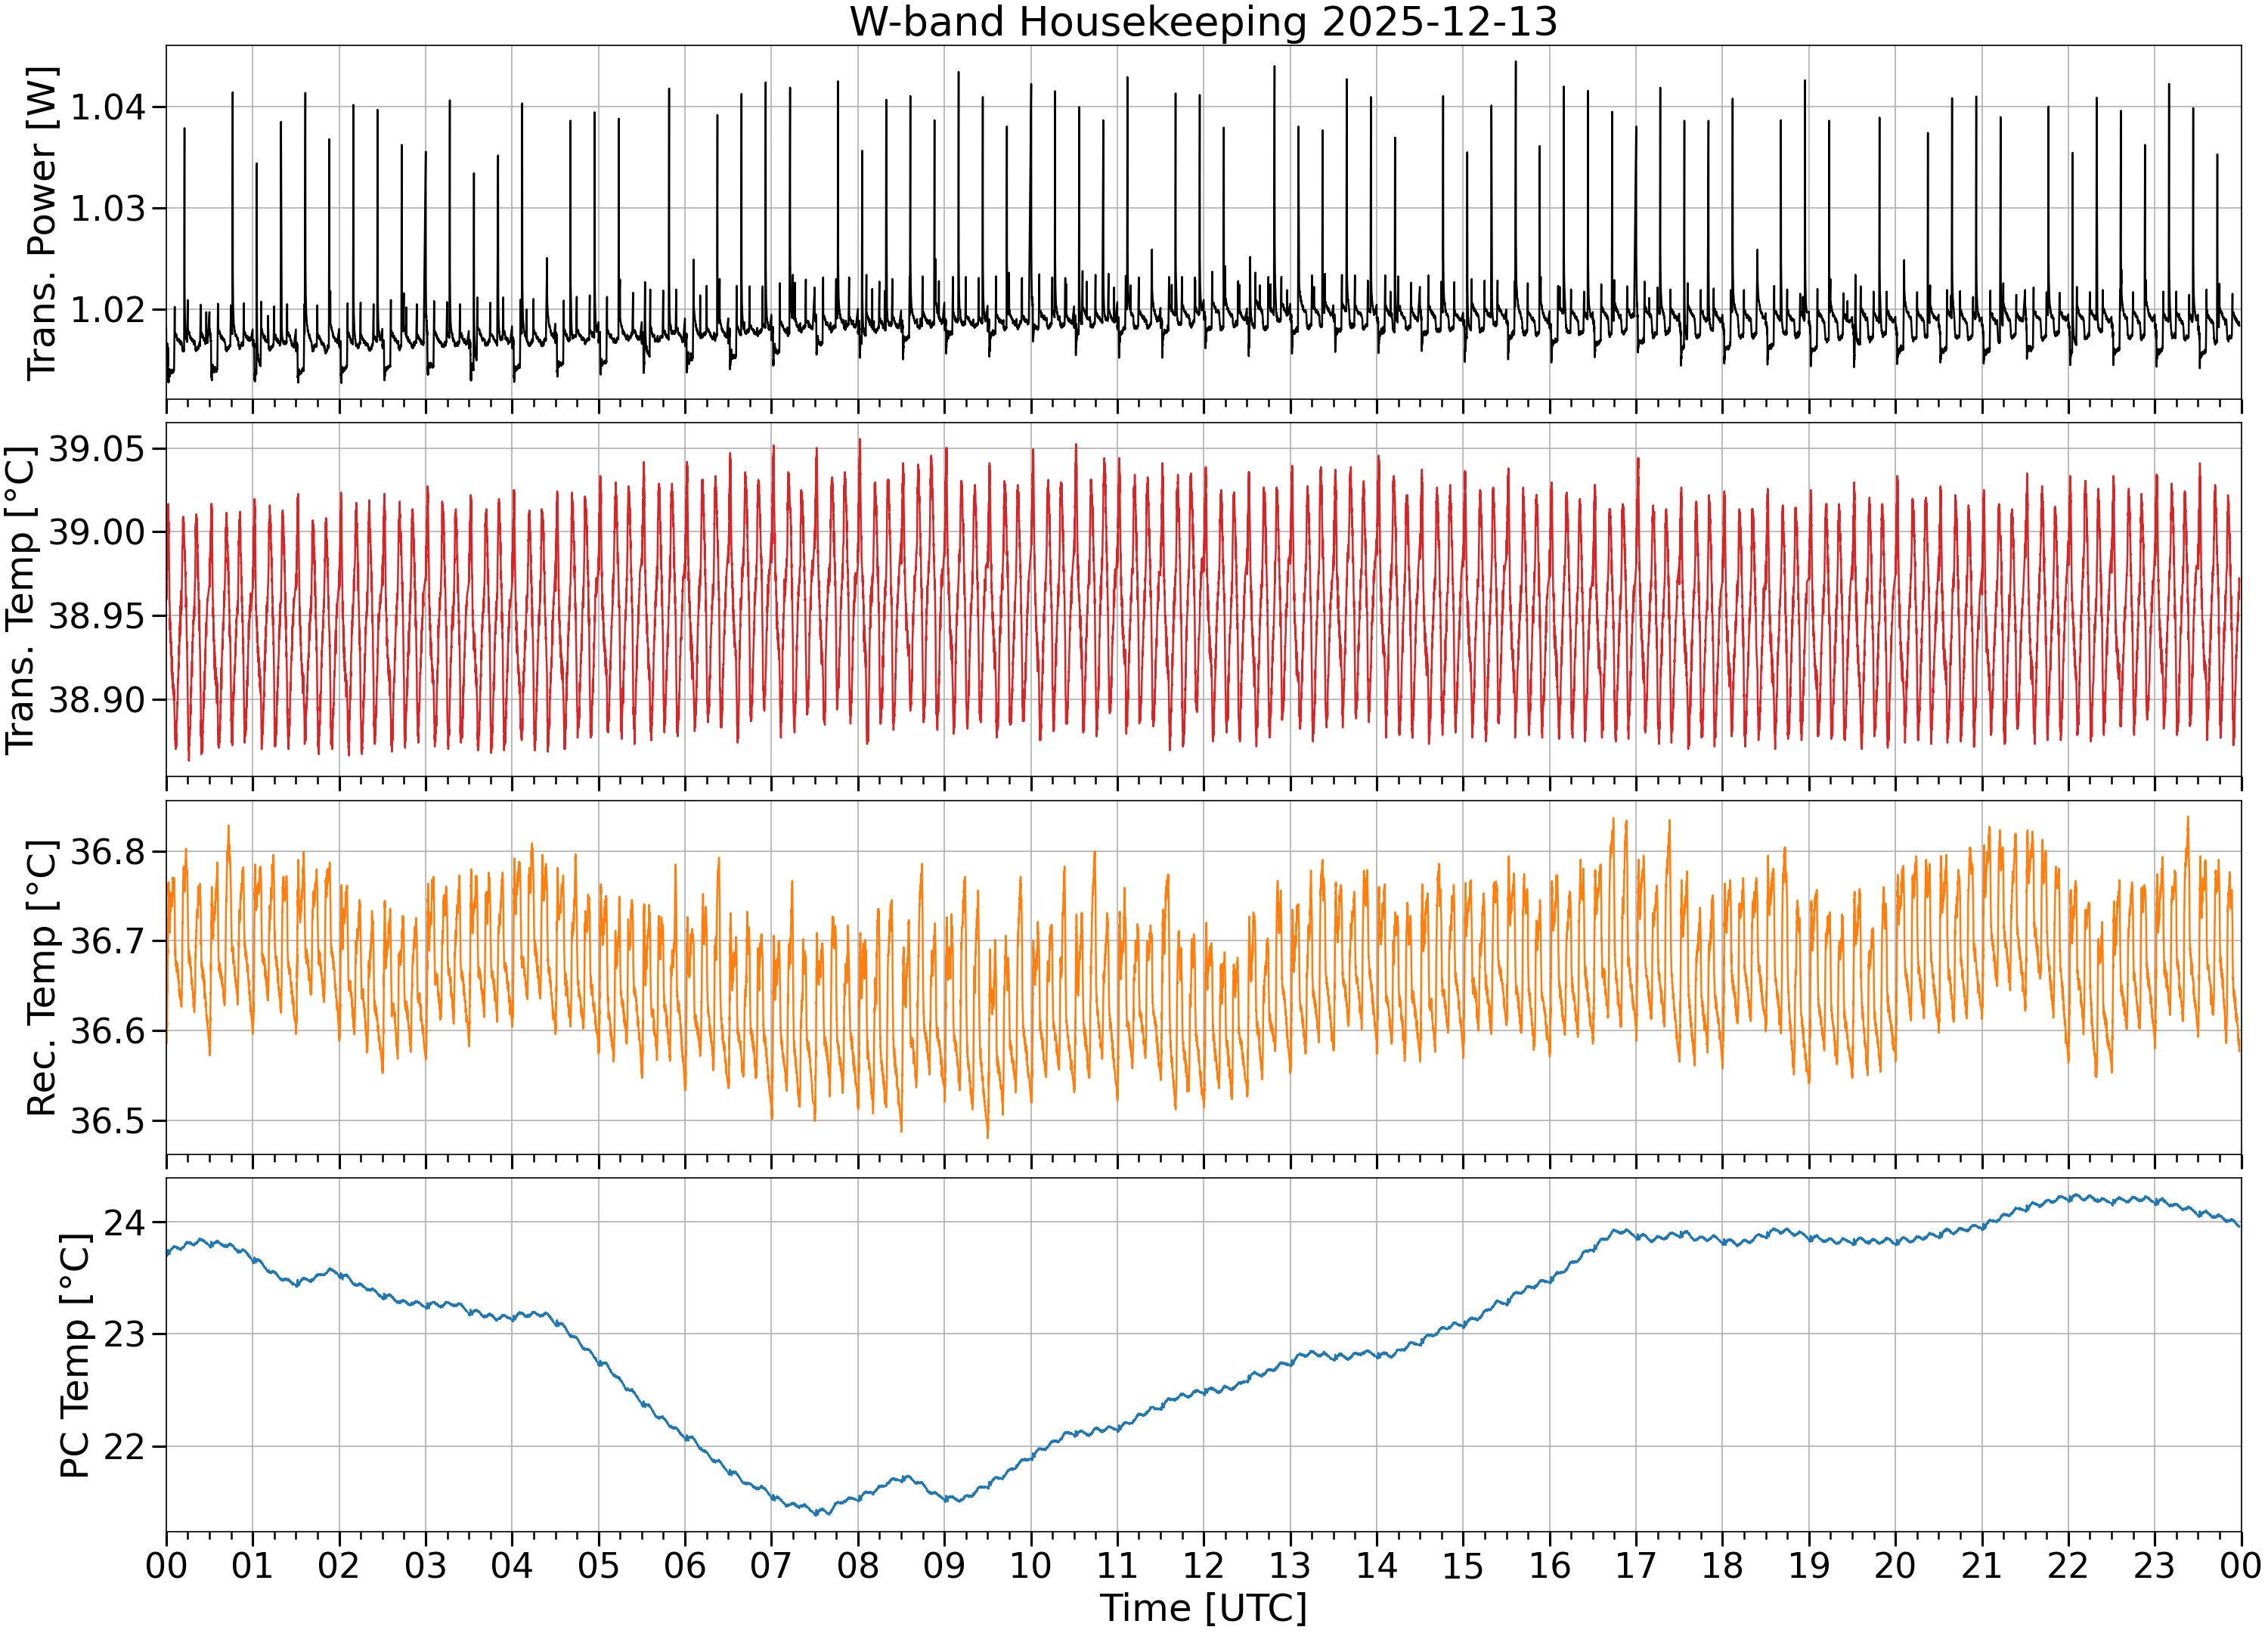Click the Time [UTC] x-axis label
Image resolution: width=2268 pixels, height=1633 pixels.
tap(1203, 1608)
